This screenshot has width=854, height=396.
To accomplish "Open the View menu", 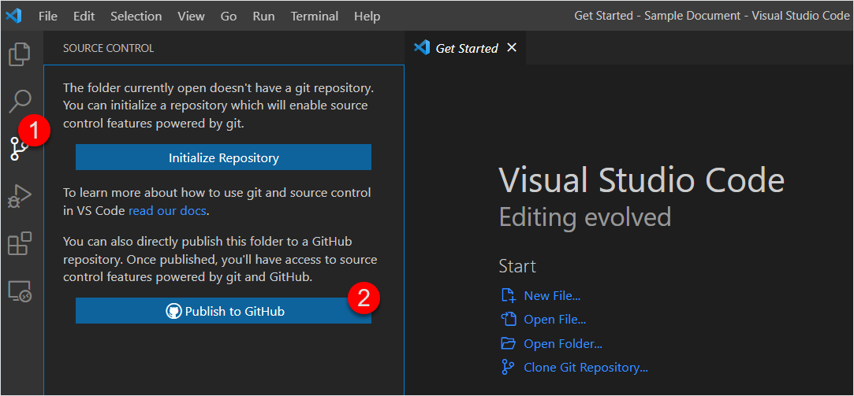I will click(191, 17).
